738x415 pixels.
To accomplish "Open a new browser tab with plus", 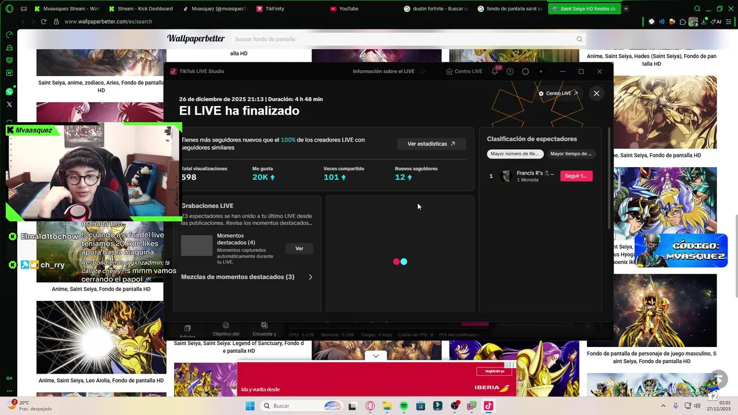I will tap(626, 9).
